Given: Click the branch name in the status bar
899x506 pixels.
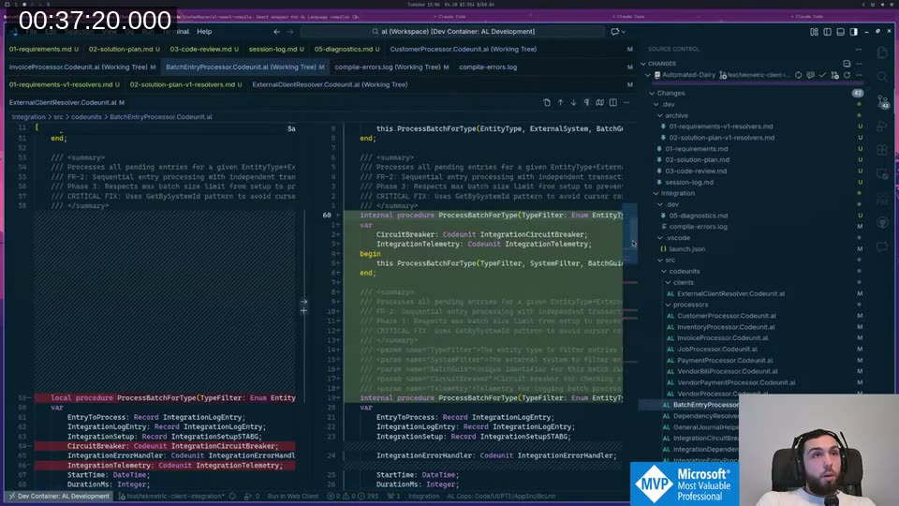Looking at the screenshot, I should tap(171, 497).
